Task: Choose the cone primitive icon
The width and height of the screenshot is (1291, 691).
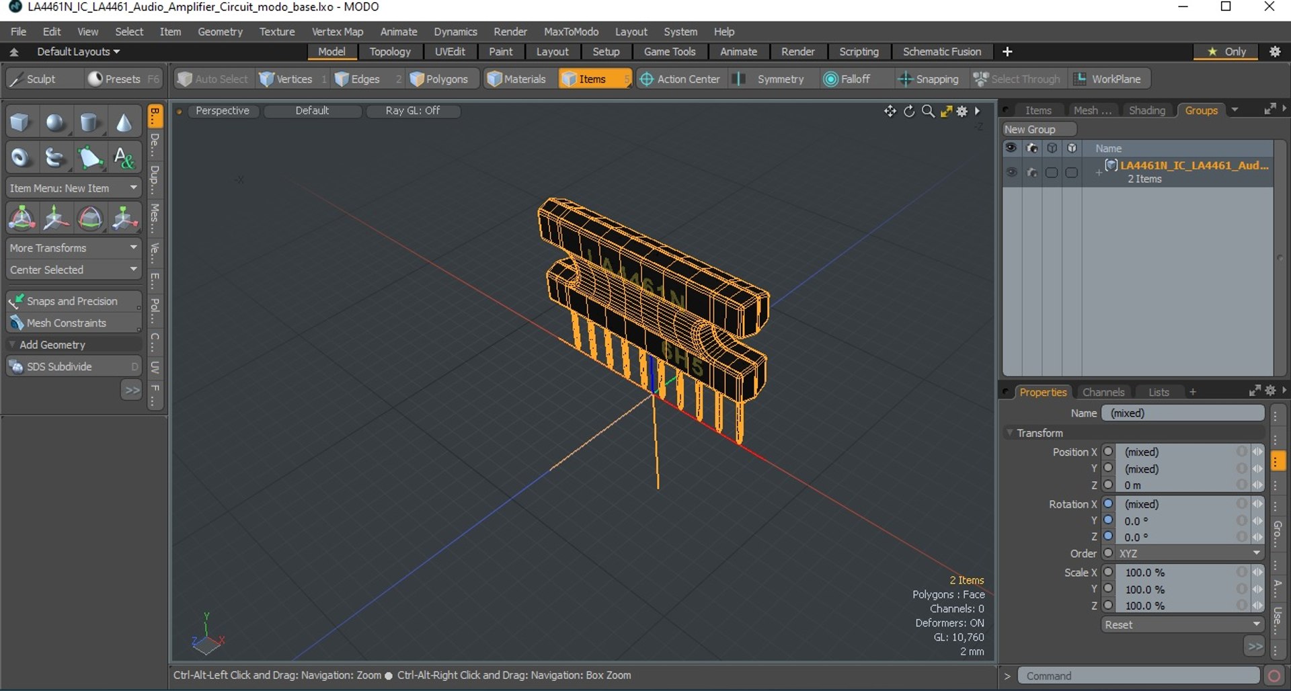Action: (124, 122)
